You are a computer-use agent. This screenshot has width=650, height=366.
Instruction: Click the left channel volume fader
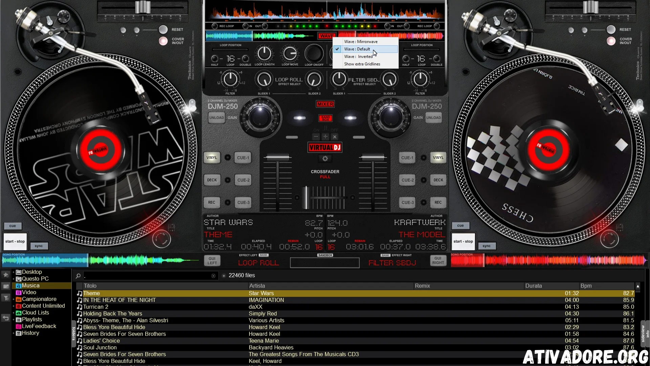(278, 157)
